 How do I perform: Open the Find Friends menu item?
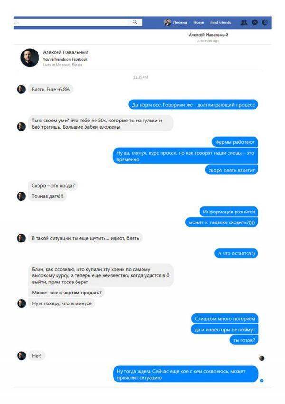tap(220, 23)
